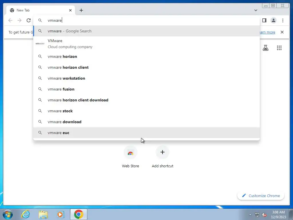Image resolution: width=293 pixels, height=220 pixels.
Task: Open the Web Store shortcut
Action: pyautogui.click(x=130, y=157)
